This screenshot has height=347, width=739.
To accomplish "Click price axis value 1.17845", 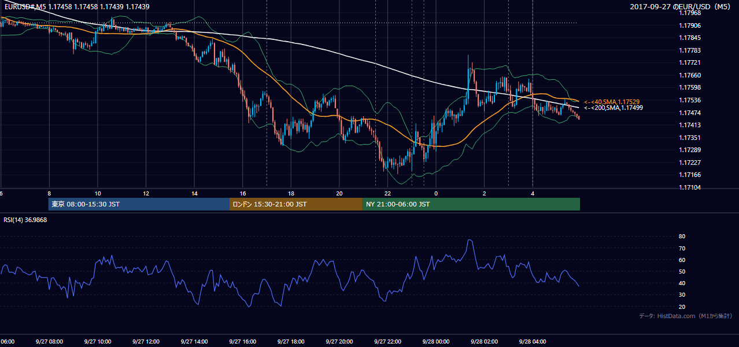I will (x=689, y=38).
